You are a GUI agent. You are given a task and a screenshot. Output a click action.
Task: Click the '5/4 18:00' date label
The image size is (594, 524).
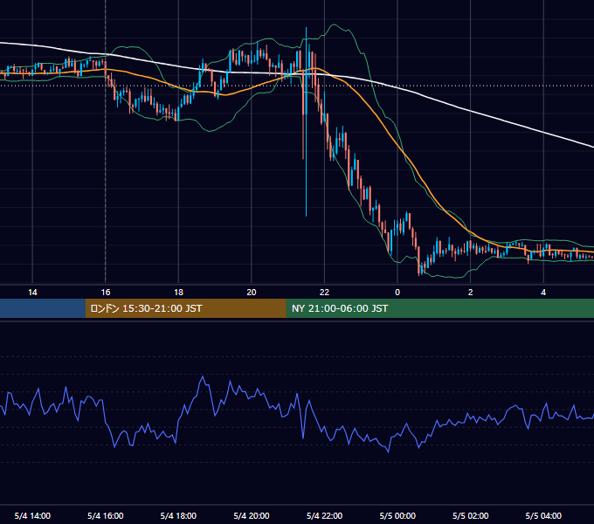[x=178, y=515]
